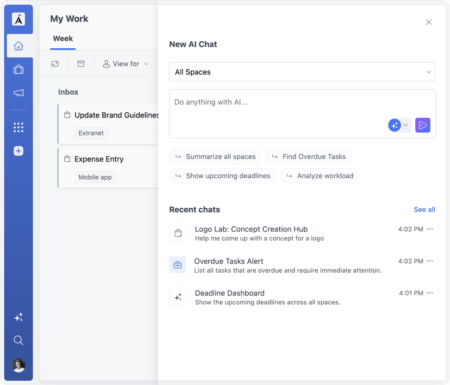Open more options for Overdue Tasks Alert
450x385 pixels.
tap(430, 261)
